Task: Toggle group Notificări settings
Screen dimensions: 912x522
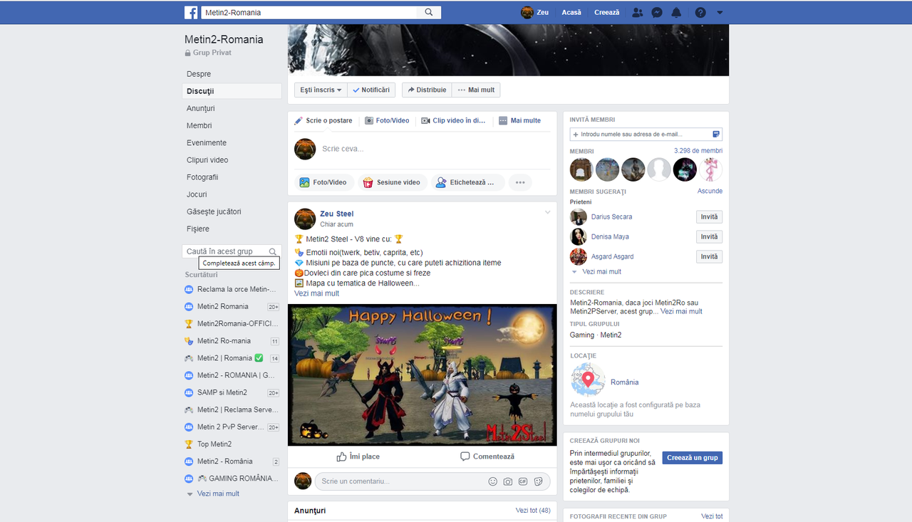Action: click(x=371, y=90)
